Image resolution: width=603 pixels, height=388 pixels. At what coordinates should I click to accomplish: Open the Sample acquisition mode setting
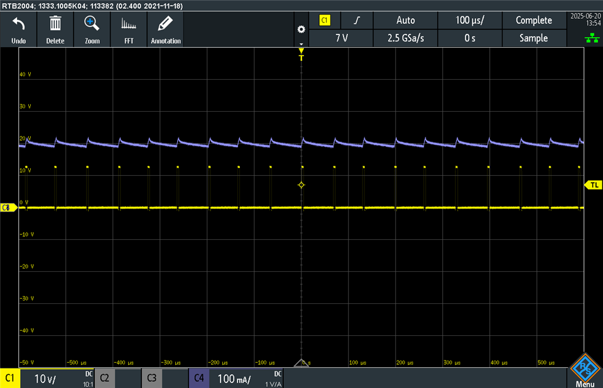(534, 38)
